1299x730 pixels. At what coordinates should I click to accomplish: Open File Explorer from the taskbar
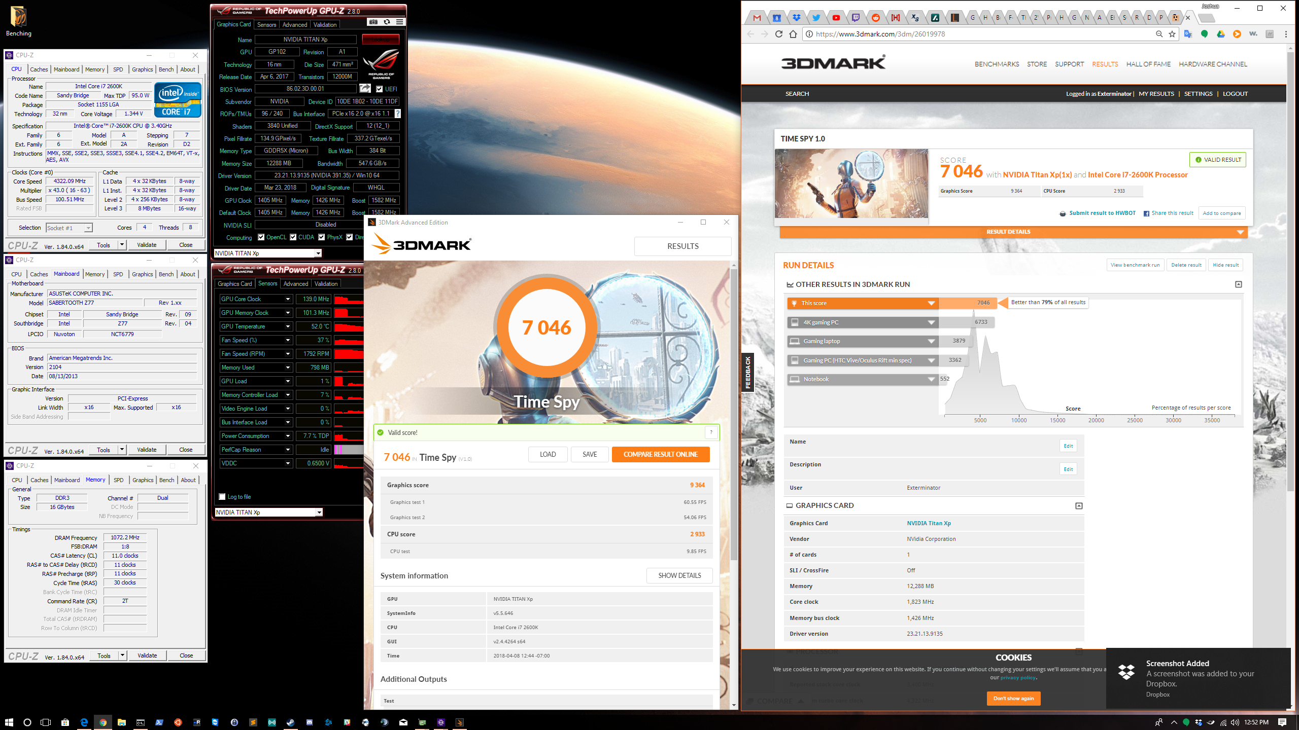point(122,722)
